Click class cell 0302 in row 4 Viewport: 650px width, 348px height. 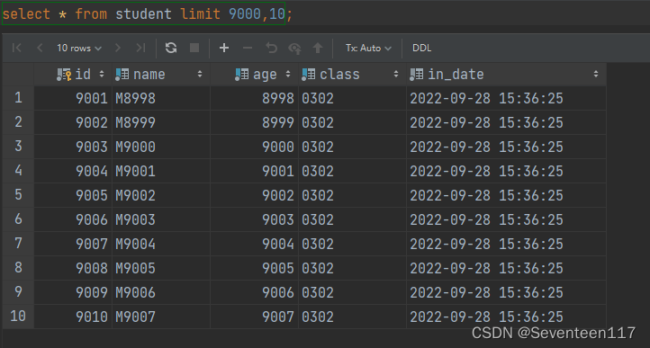pos(352,171)
